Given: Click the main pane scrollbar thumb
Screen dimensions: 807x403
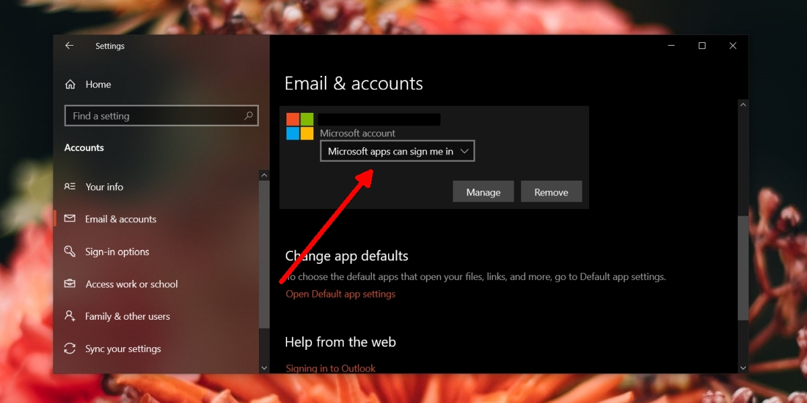Looking at the screenshot, I should (x=743, y=267).
